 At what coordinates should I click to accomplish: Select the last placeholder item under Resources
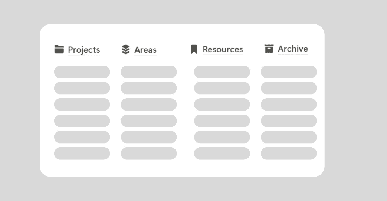point(222,154)
